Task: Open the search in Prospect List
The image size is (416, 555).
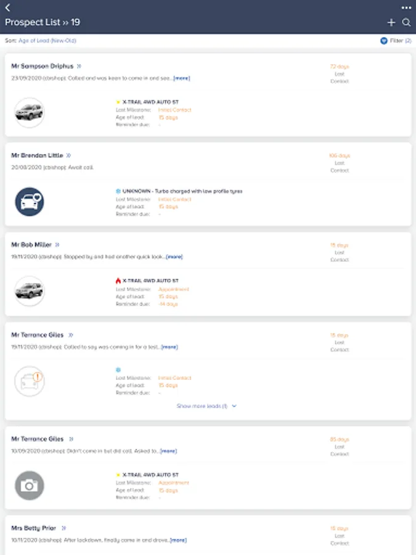Action: coord(406,22)
